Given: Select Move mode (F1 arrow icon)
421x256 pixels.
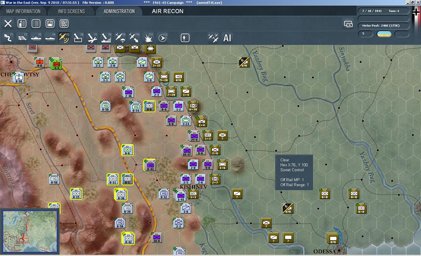Looking at the screenshot, I should (x=8, y=38).
